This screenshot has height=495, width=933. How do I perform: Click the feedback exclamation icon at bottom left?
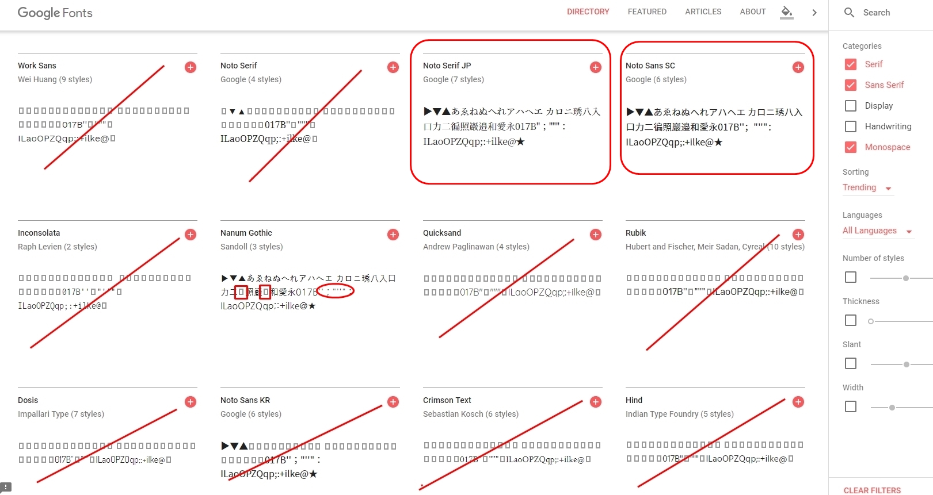[6, 487]
